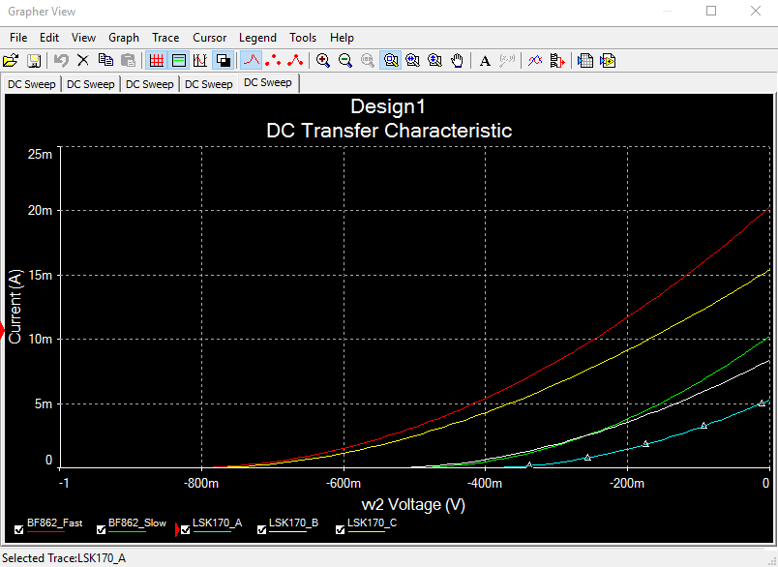The height and width of the screenshot is (567, 778).
Task: Click the Copy icon in toolbar
Action: click(x=105, y=61)
